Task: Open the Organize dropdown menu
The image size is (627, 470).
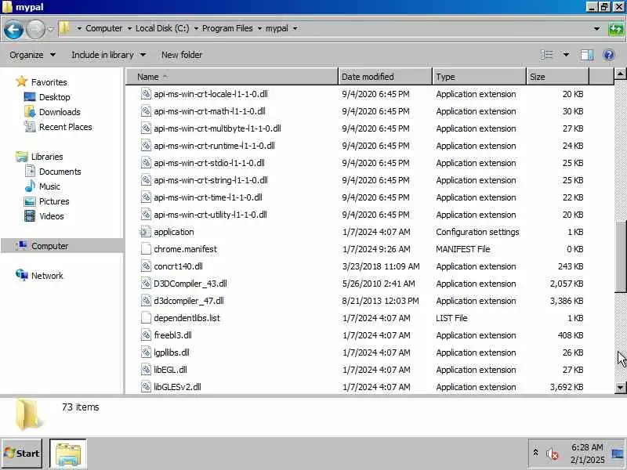Action: (33, 55)
